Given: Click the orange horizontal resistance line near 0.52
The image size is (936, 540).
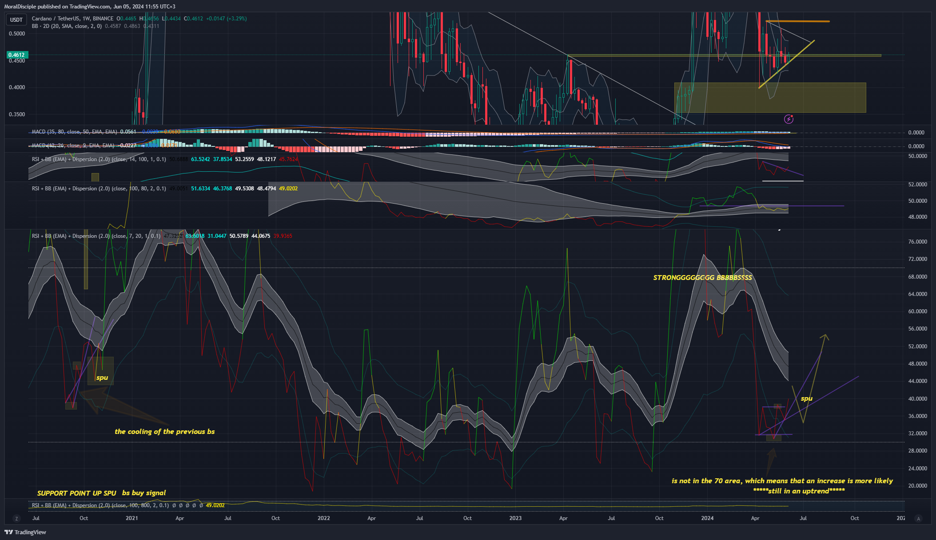Looking at the screenshot, I should (797, 21).
